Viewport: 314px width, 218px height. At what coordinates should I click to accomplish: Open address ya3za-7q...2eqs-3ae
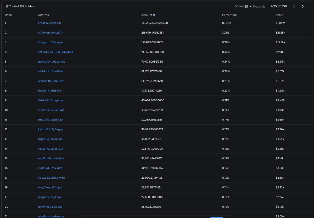51,149
